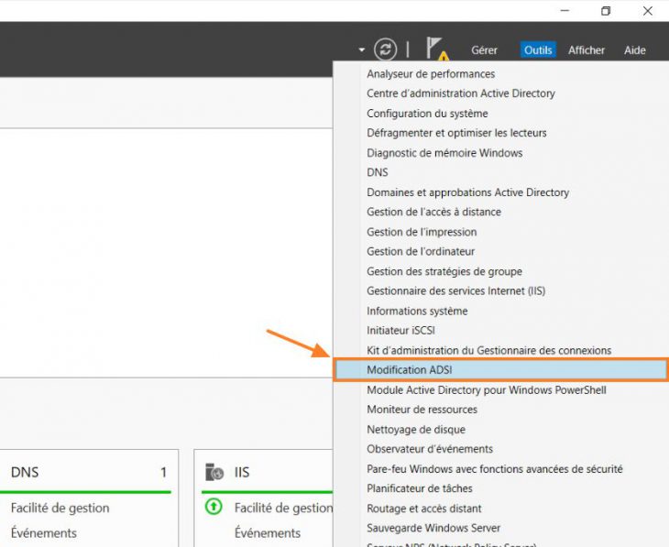This screenshot has width=669, height=547.
Task: Open Facilité de gestion in IIS tile
Action: point(283,508)
